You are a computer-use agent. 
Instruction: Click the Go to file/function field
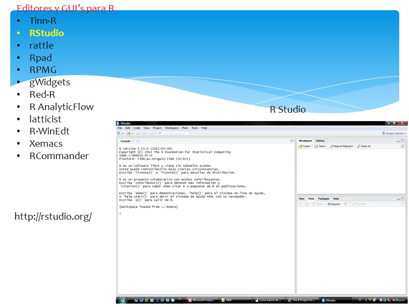(x=173, y=133)
